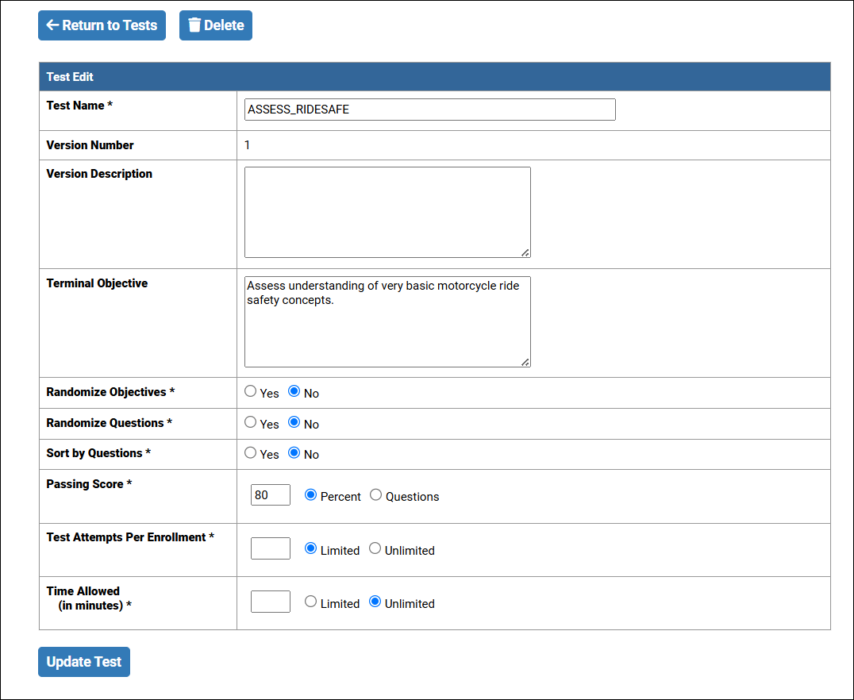Choose Questions for Passing Score

tap(376, 494)
